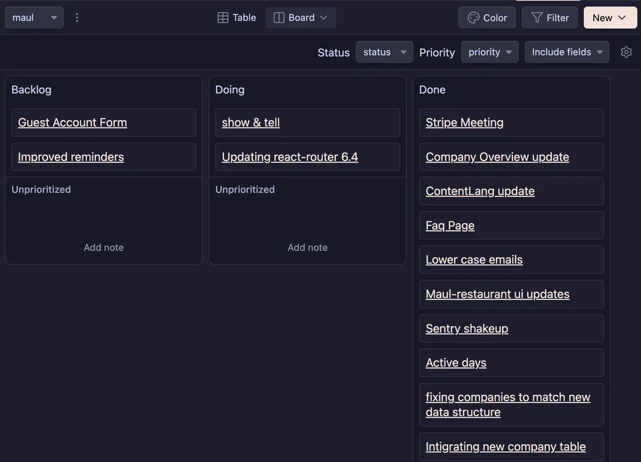Image resolution: width=641 pixels, height=462 pixels.
Task: Expand the priority field dropdown
Action: coord(490,52)
